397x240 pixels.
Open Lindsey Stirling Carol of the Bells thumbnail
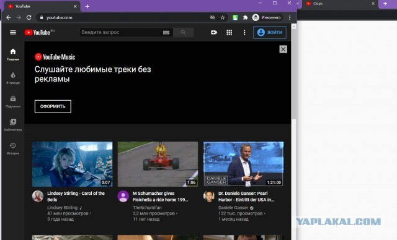pyautogui.click(x=72, y=164)
